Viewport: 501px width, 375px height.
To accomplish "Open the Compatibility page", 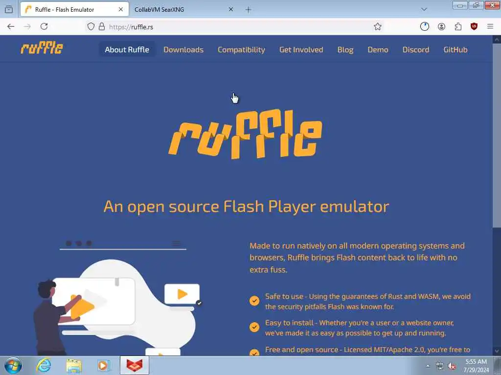I will pos(241,50).
